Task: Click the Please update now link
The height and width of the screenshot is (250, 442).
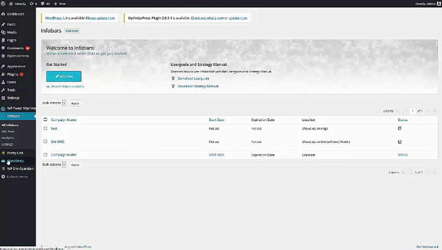Action: [100, 18]
